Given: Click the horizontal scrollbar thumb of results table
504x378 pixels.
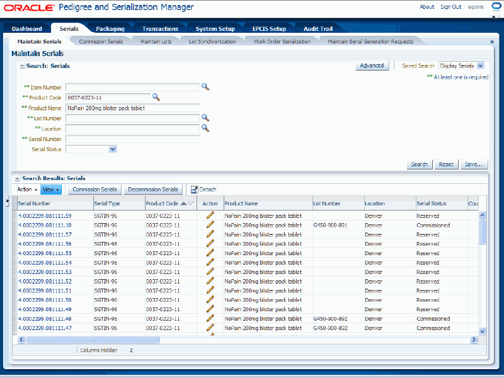Looking at the screenshot, I should click(x=93, y=340).
